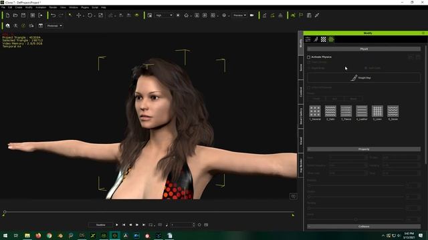The width and height of the screenshot is (428, 240).
Task: Choose the Scale object tool
Action: click(100, 15)
